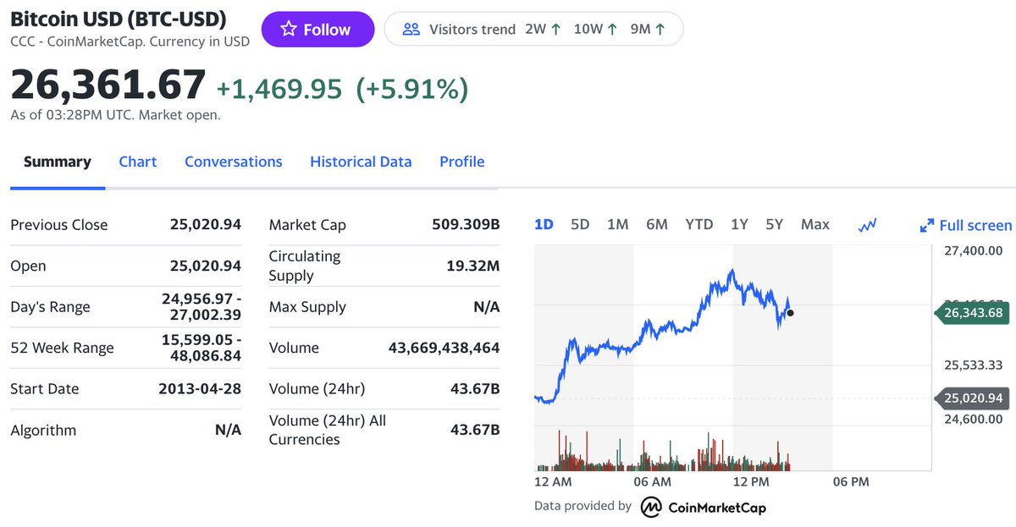Select the 5Y chart range
The image size is (1016, 527).
[775, 224]
